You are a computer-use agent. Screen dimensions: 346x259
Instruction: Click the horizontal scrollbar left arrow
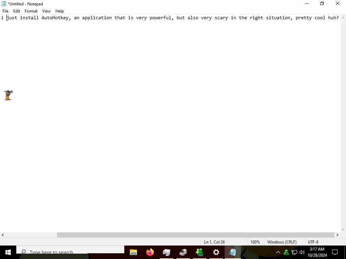tap(3, 235)
